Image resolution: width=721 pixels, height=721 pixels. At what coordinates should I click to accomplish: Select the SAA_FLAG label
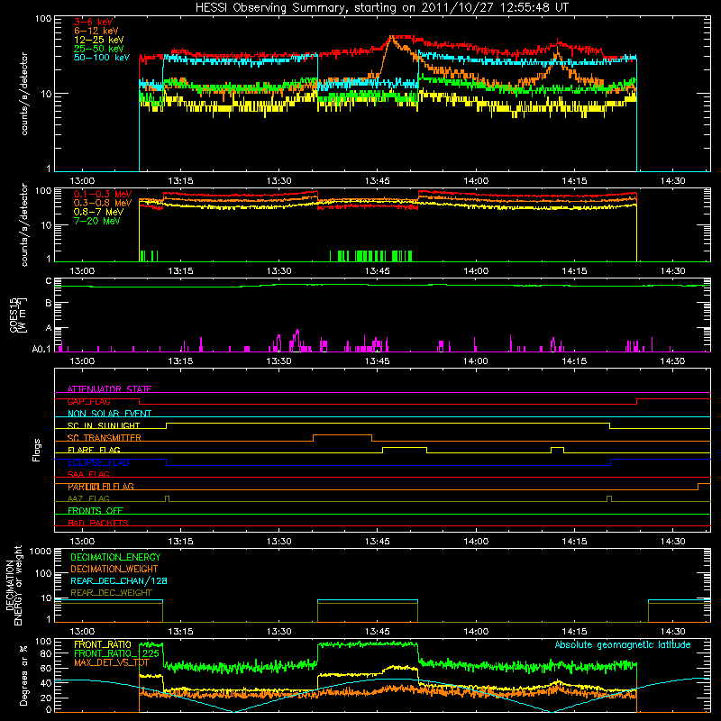point(88,474)
